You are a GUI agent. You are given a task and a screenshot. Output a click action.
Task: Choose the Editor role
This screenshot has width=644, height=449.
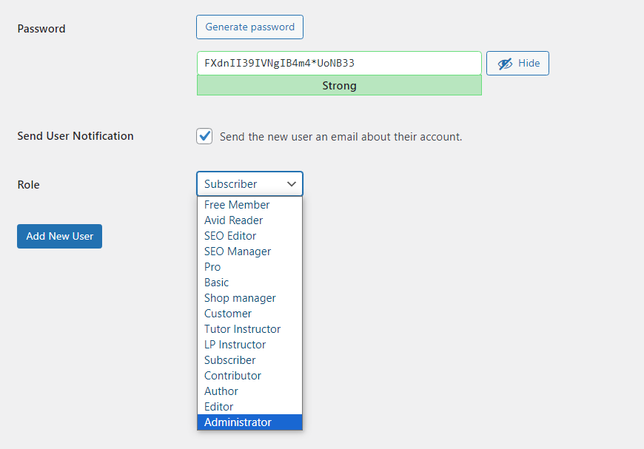click(218, 406)
